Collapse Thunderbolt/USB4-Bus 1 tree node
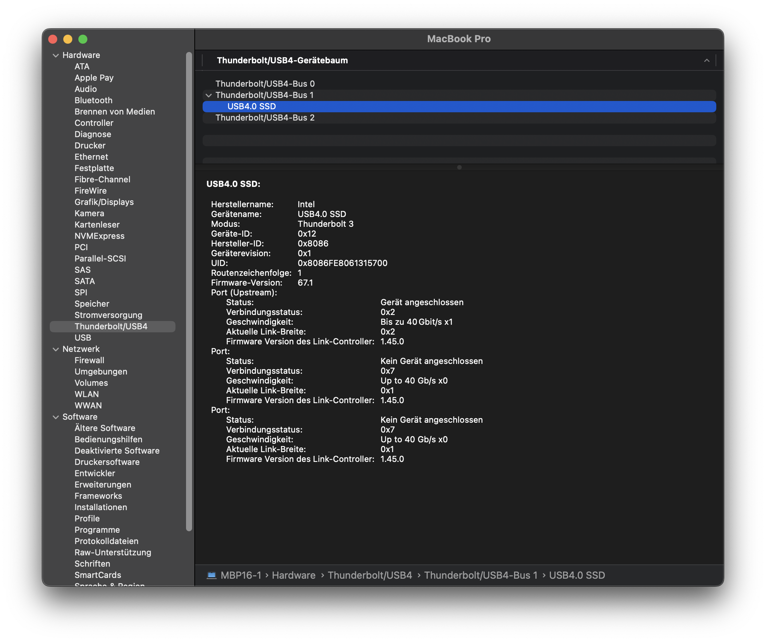The height and width of the screenshot is (642, 766). 209,95
